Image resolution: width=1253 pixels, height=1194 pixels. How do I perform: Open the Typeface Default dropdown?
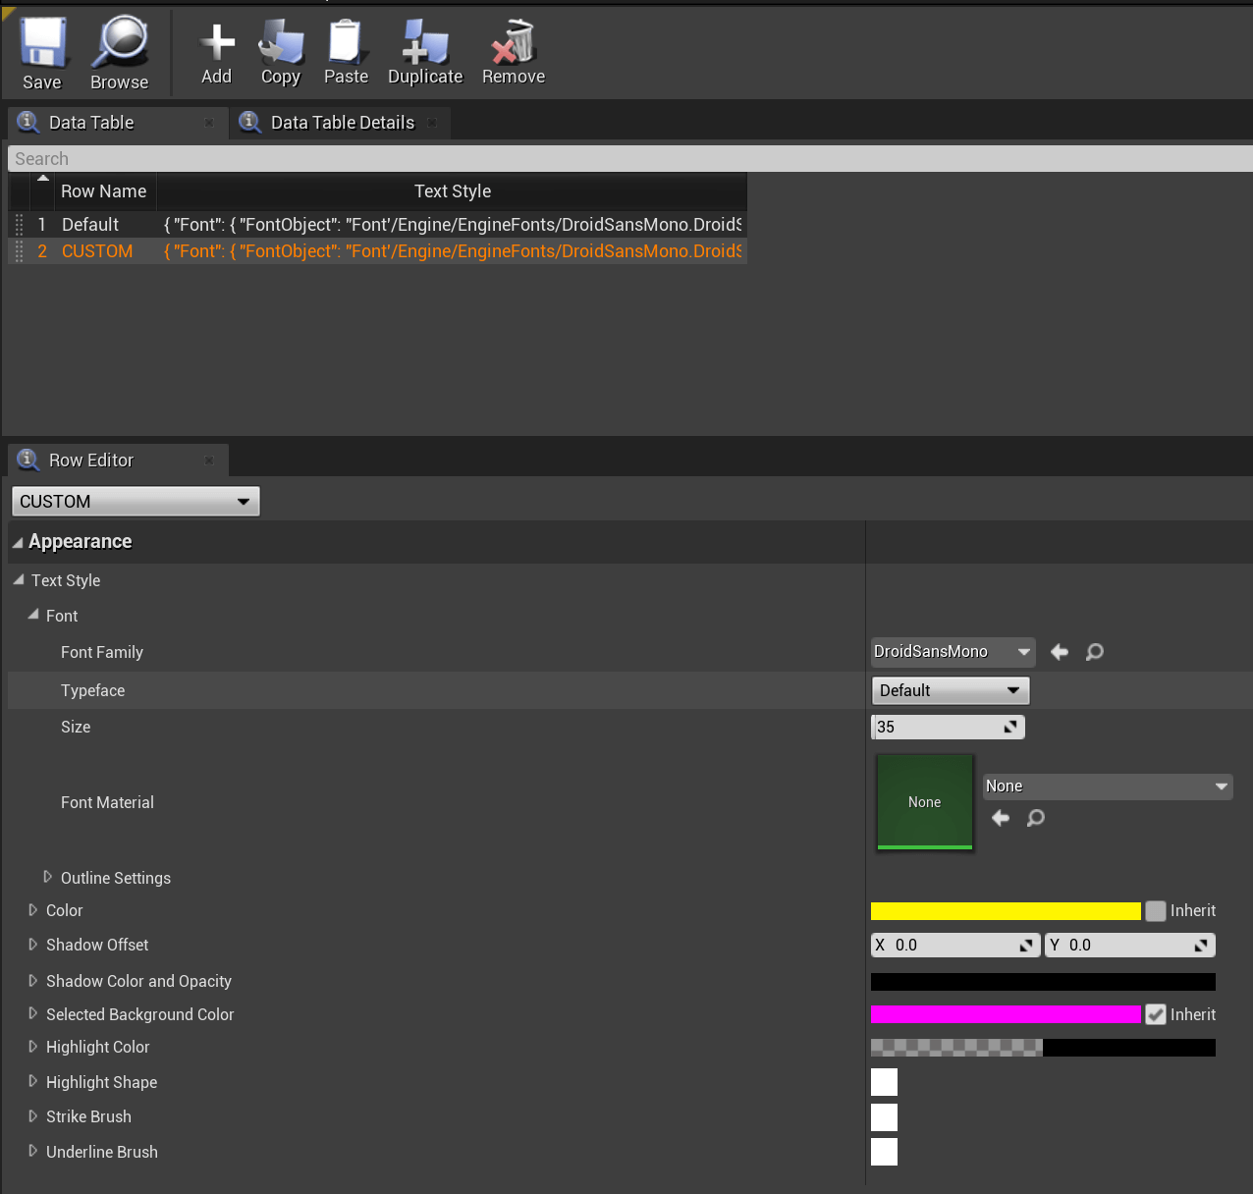[x=951, y=691]
